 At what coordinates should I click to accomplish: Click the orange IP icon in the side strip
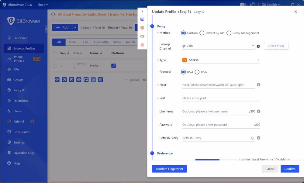tap(142, 27)
